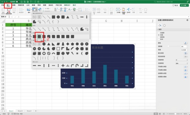
Task: Select the Sun shape
Action: click(77, 53)
